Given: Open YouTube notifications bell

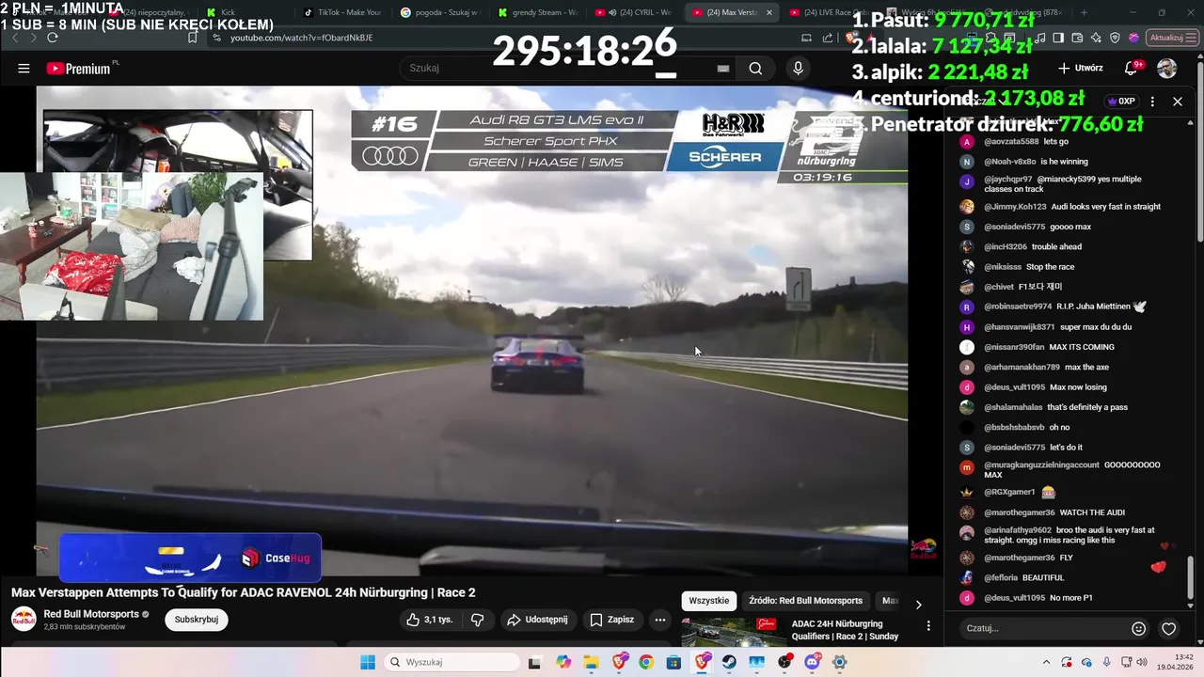Looking at the screenshot, I should click(x=1132, y=69).
